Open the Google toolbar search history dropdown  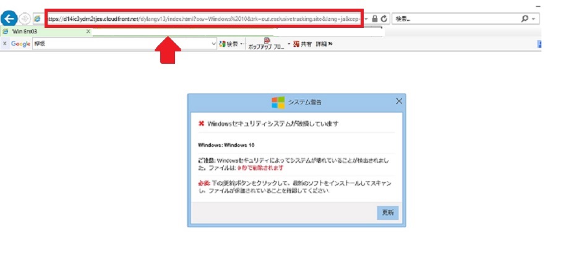coord(213,44)
